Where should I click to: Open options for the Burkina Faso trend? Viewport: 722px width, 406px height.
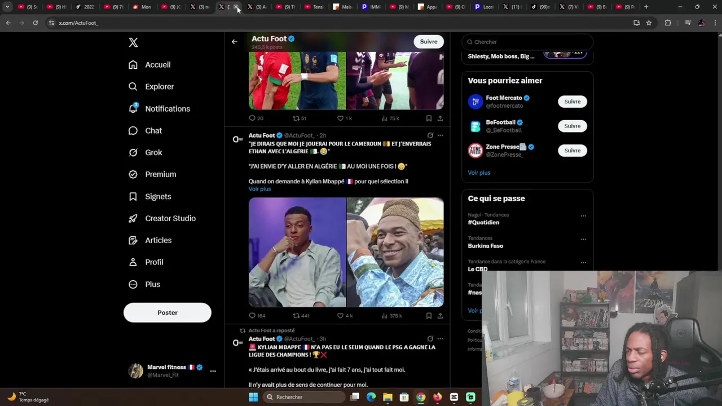[x=583, y=239]
